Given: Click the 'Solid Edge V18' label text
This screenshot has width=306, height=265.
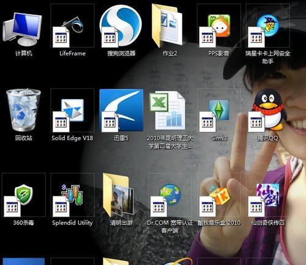Looking at the screenshot, I should 72,138.
